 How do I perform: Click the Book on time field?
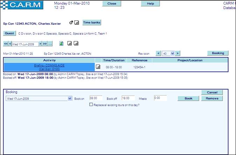tap(96, 98)
